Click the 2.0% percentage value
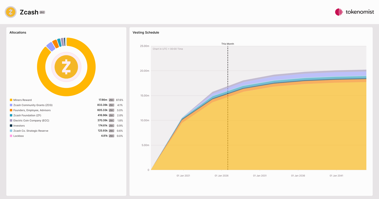Screen dimensions: 379x199 [x=120, y=115]
